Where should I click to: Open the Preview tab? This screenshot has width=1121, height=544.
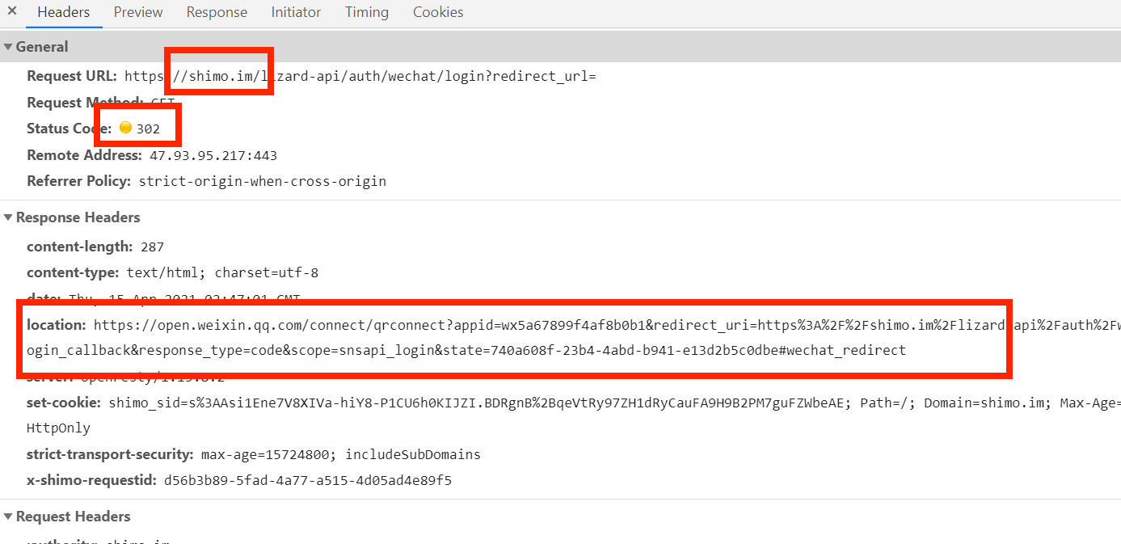pos(138,12)
